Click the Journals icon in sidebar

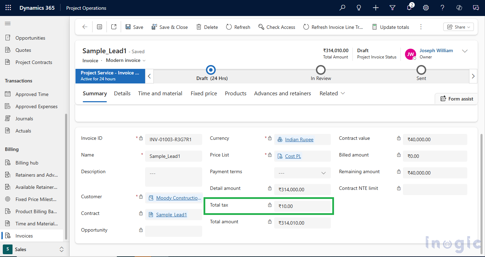pos(7,118)
